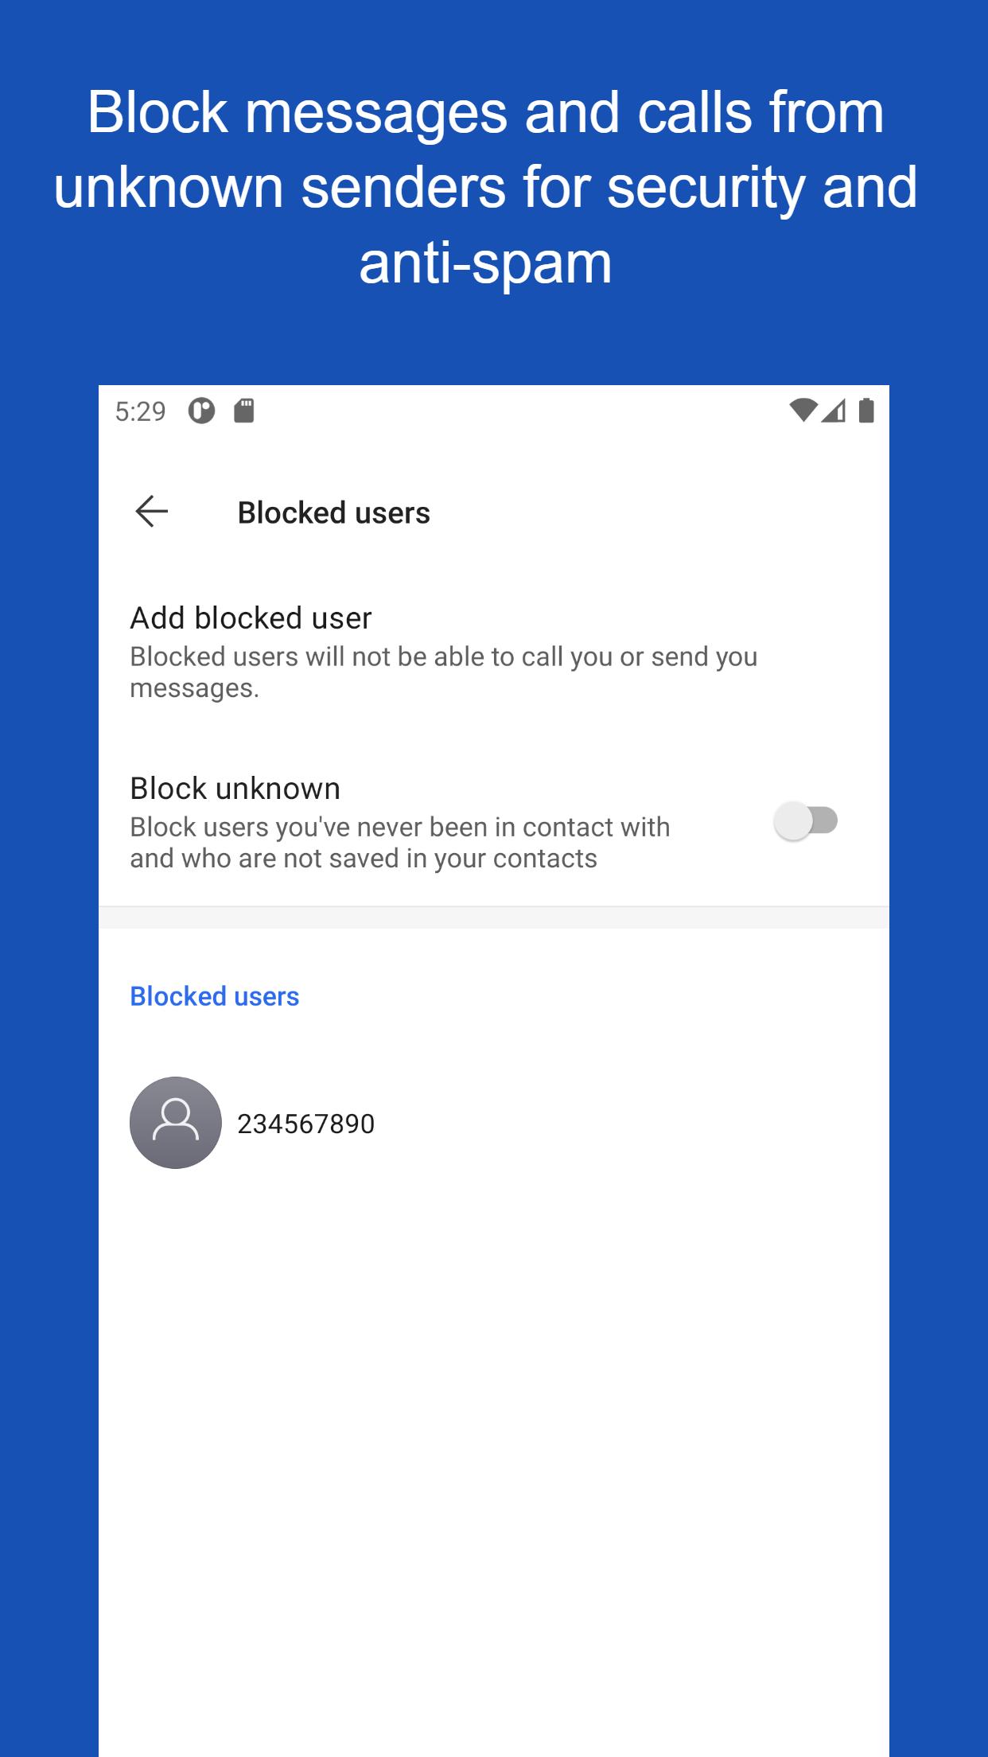
Task: Tap the cellular signal icon
Action: [834, 411]
